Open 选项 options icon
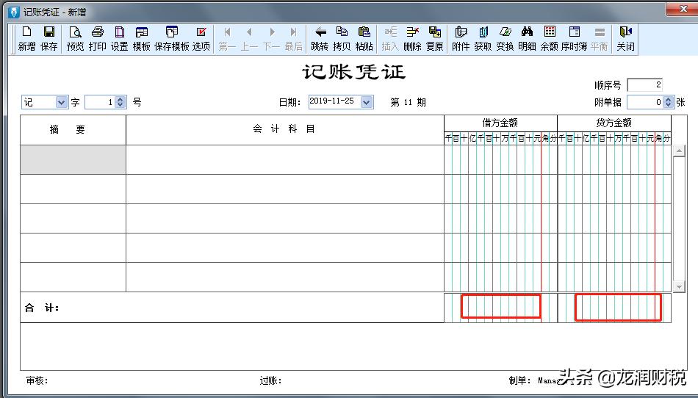The width and height of the screenshot is (698, 398). coord(201,38)
